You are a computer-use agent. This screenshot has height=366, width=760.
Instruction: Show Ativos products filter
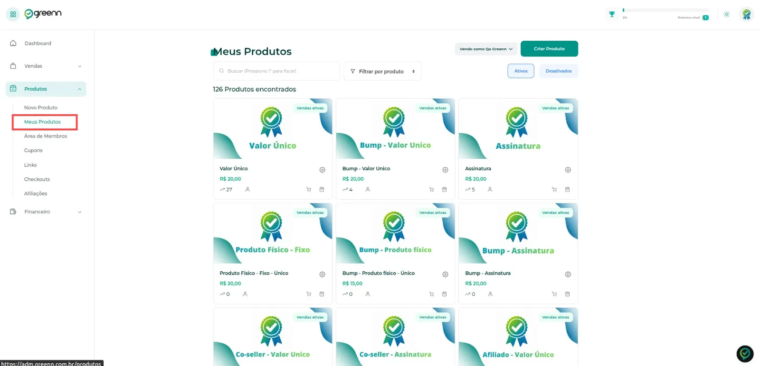(x=521, y=71)
